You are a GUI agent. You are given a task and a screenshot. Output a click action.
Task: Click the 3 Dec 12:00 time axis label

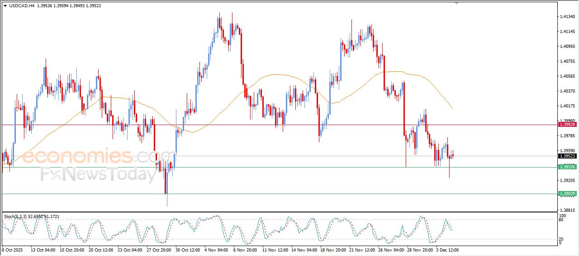tap(446, 249)
